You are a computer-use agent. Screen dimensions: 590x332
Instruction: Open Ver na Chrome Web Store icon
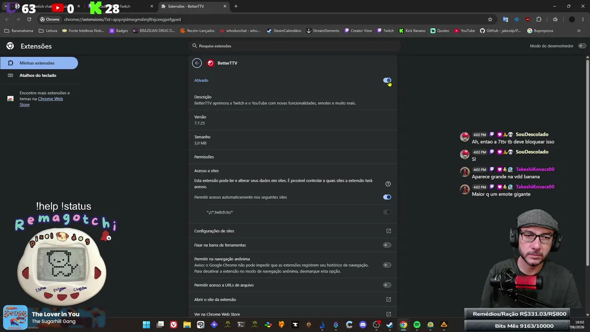(x=389, y=314)
